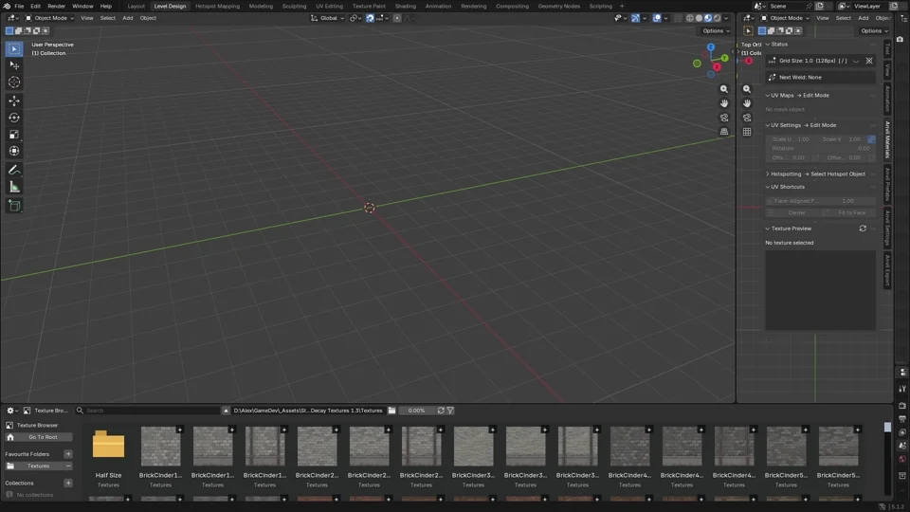Image resolution: width=910 pixels, height=512 pixels.
Task: Select the Measure ruler tool
Action: point(14,187)
